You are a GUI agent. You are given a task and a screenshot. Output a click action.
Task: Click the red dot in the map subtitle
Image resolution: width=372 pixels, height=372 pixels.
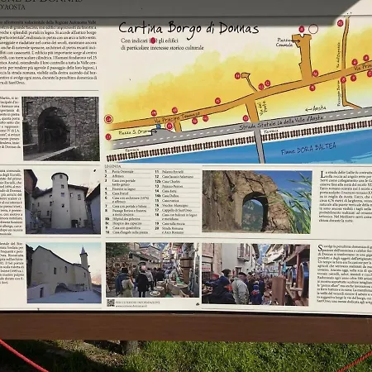pyautogui.click(x=153, y=41)
